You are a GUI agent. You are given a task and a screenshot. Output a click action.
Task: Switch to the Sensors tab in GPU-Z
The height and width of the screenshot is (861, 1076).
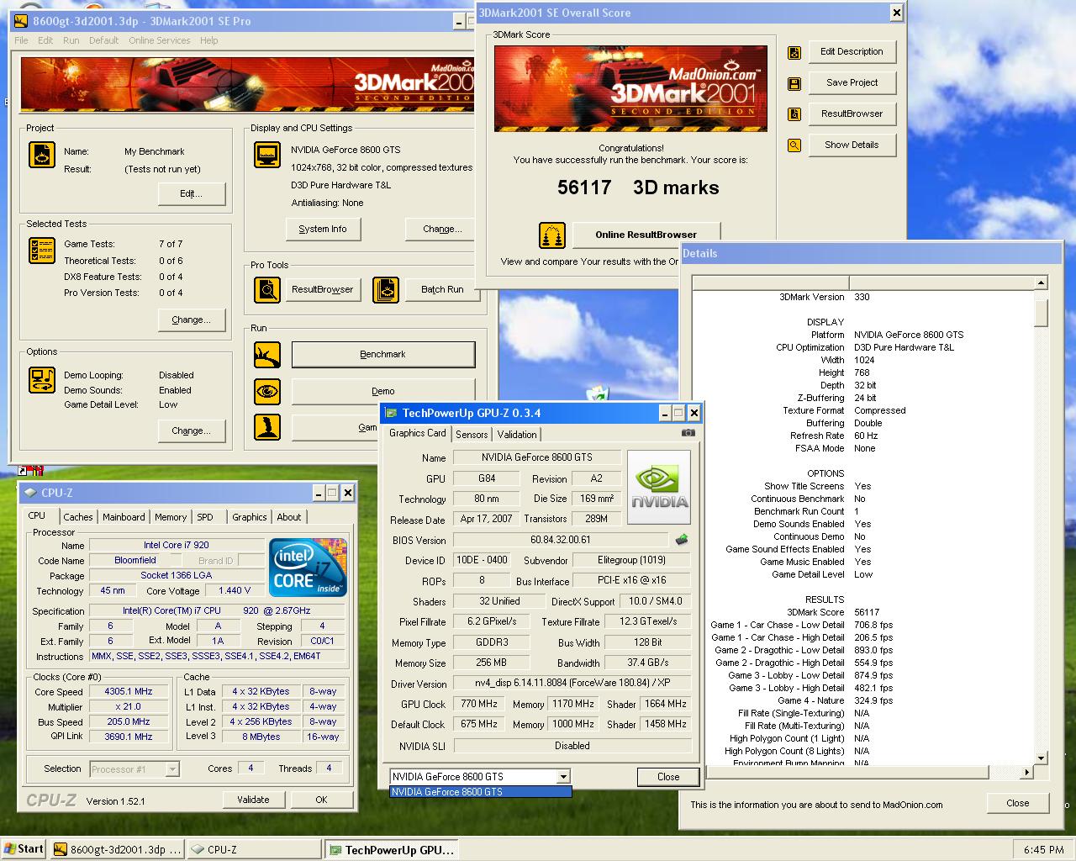[x=472, y=435]
